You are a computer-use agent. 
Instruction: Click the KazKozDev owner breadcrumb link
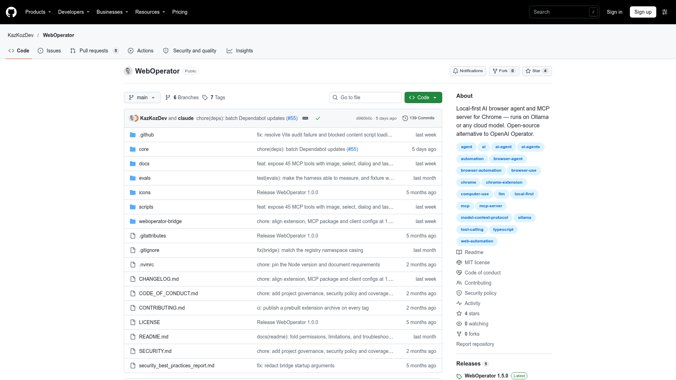[x=21, y=35]
